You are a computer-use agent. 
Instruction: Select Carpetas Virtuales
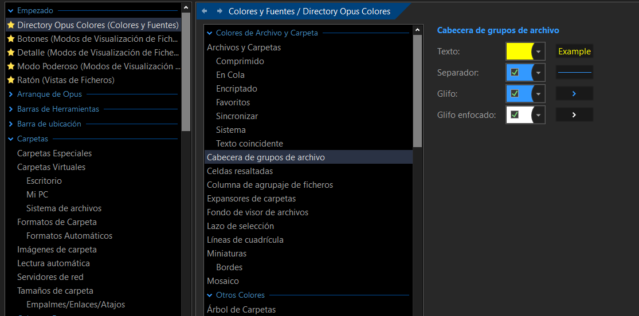[x=52, y=167]
